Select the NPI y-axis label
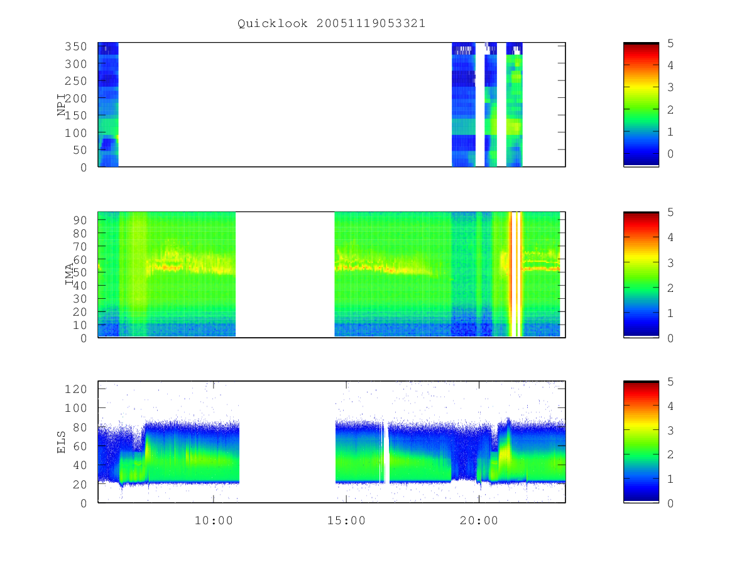 (x=62, y=105)
